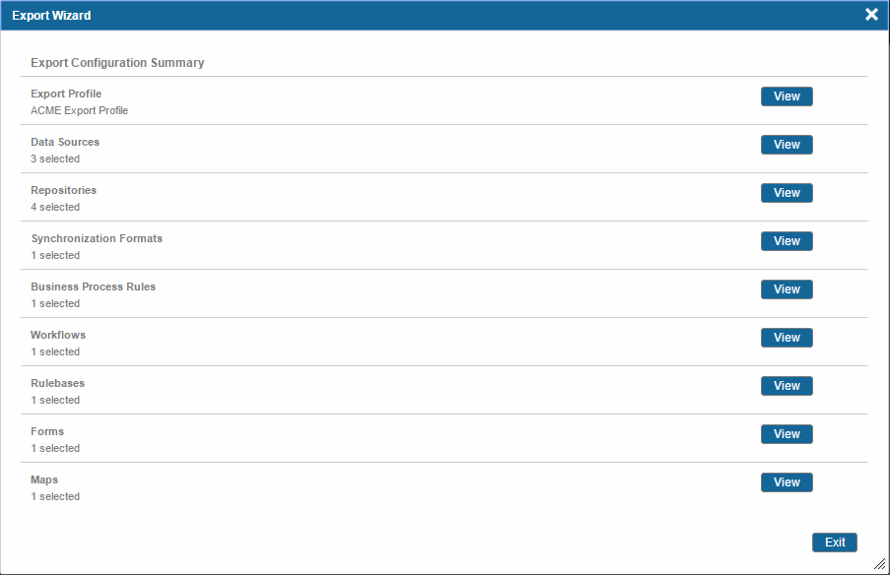Click the Maps section label

(44, 479)
